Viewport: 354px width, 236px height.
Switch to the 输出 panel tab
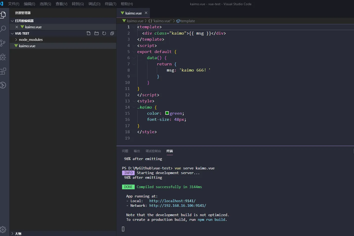tap(137, 151)
